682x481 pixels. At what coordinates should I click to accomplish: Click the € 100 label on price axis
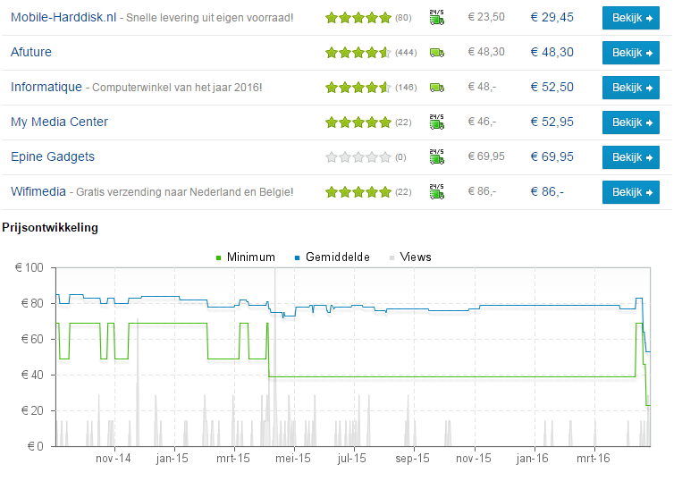[x=29, y=267]
